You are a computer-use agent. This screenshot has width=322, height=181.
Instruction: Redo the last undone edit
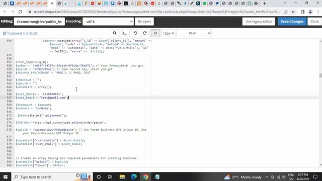(x=145, y=33)
